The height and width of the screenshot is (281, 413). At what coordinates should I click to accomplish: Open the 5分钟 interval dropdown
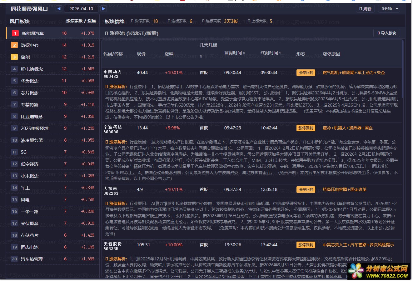coord(390,9)
